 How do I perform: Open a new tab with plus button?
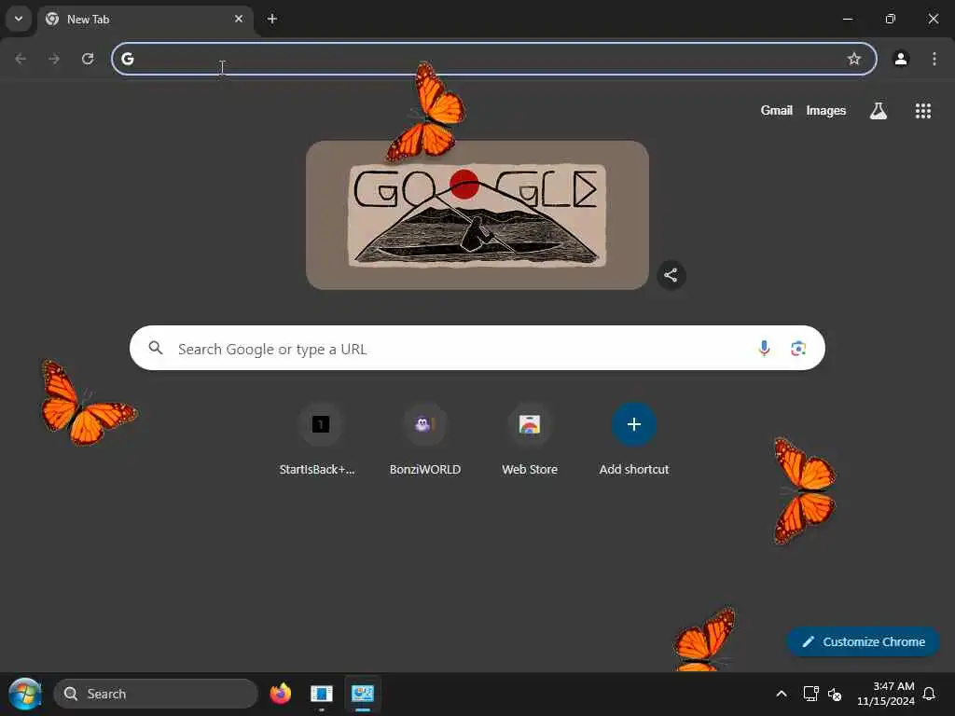click(272, 19)
